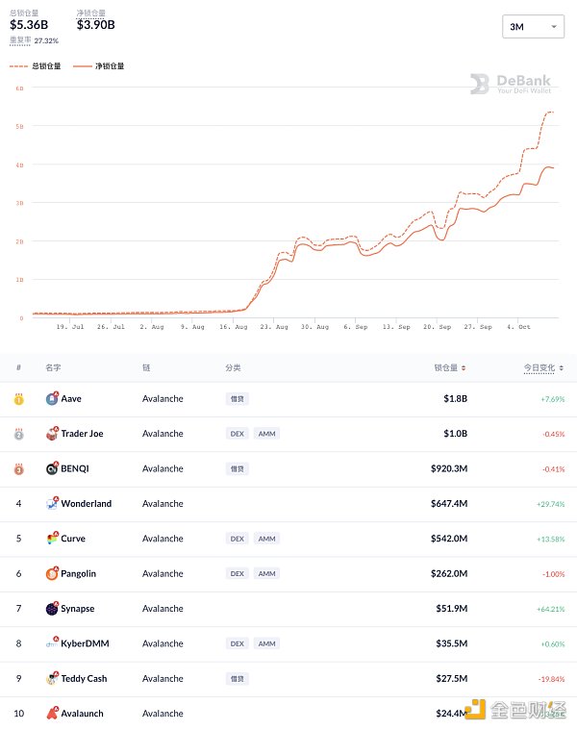Click the Pangolin orange icon
This screenshot has width=577, height=730.
click(x=52, y=573)
